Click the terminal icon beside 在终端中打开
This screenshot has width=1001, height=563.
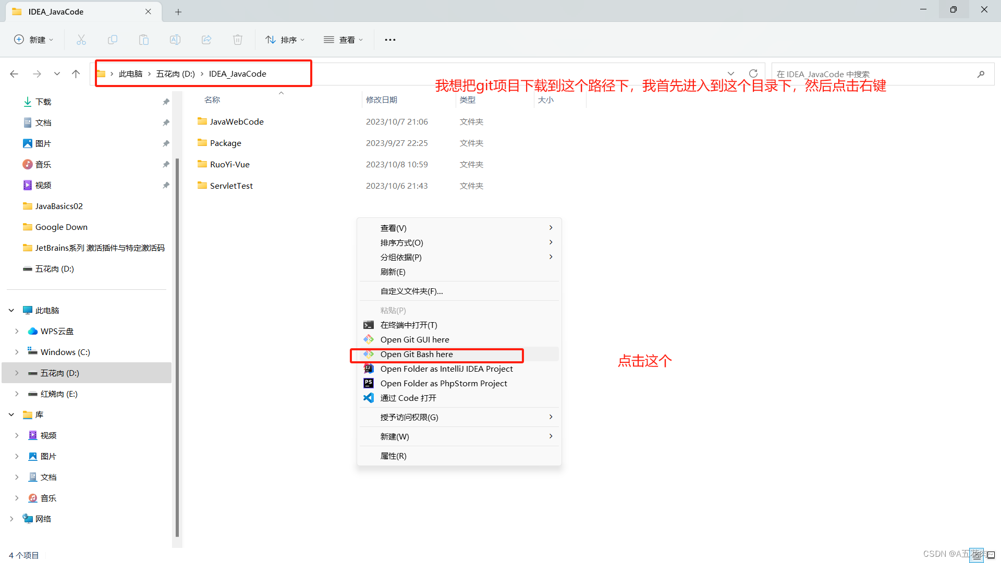pyautogui.click(x=369, y=325)
